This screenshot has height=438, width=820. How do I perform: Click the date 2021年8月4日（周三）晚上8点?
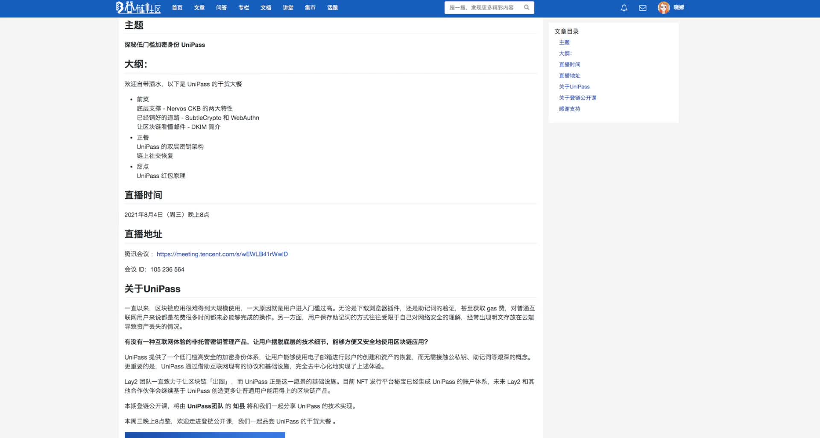click(x=167, y=215)
